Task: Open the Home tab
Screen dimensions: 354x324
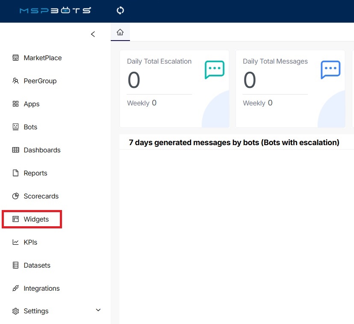Action: pos(120,32)
